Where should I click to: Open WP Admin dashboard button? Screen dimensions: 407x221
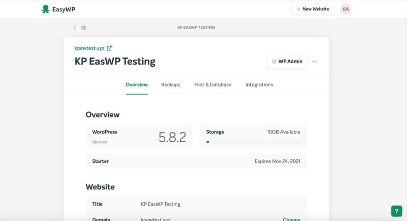[x=287, y=62]
